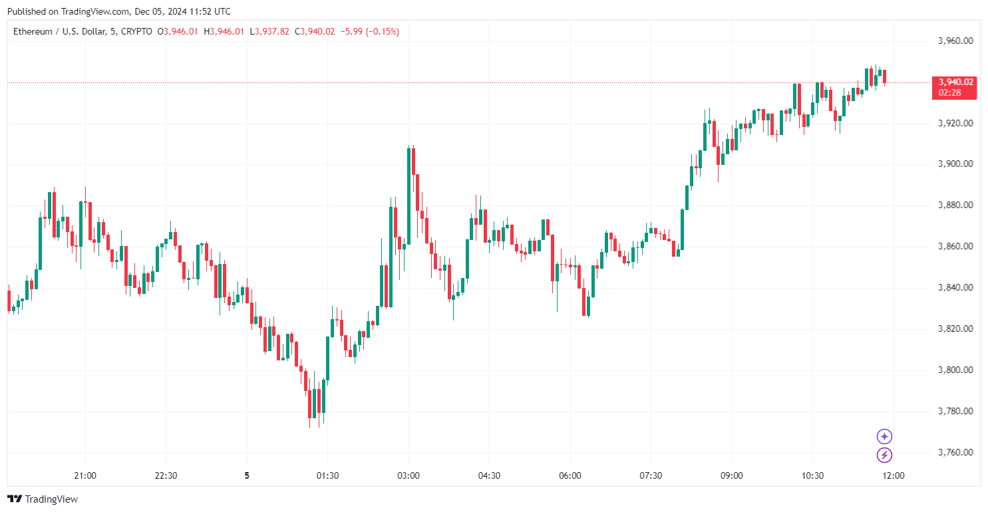The width and height of the screenshot is (988, 512).
Task: Click the 3,900.00 price axis label
Action: click(955, 164)
